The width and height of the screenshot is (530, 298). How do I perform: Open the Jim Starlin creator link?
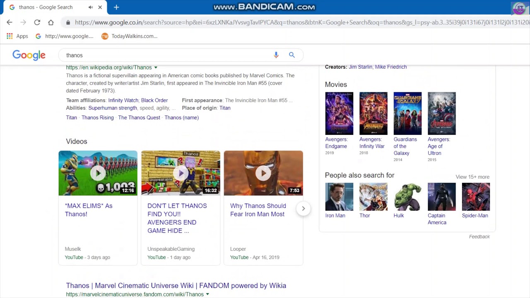pos(360,67)
